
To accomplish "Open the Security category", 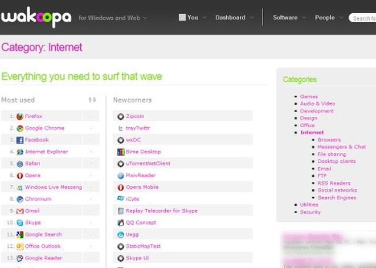I will coord(310,212).
